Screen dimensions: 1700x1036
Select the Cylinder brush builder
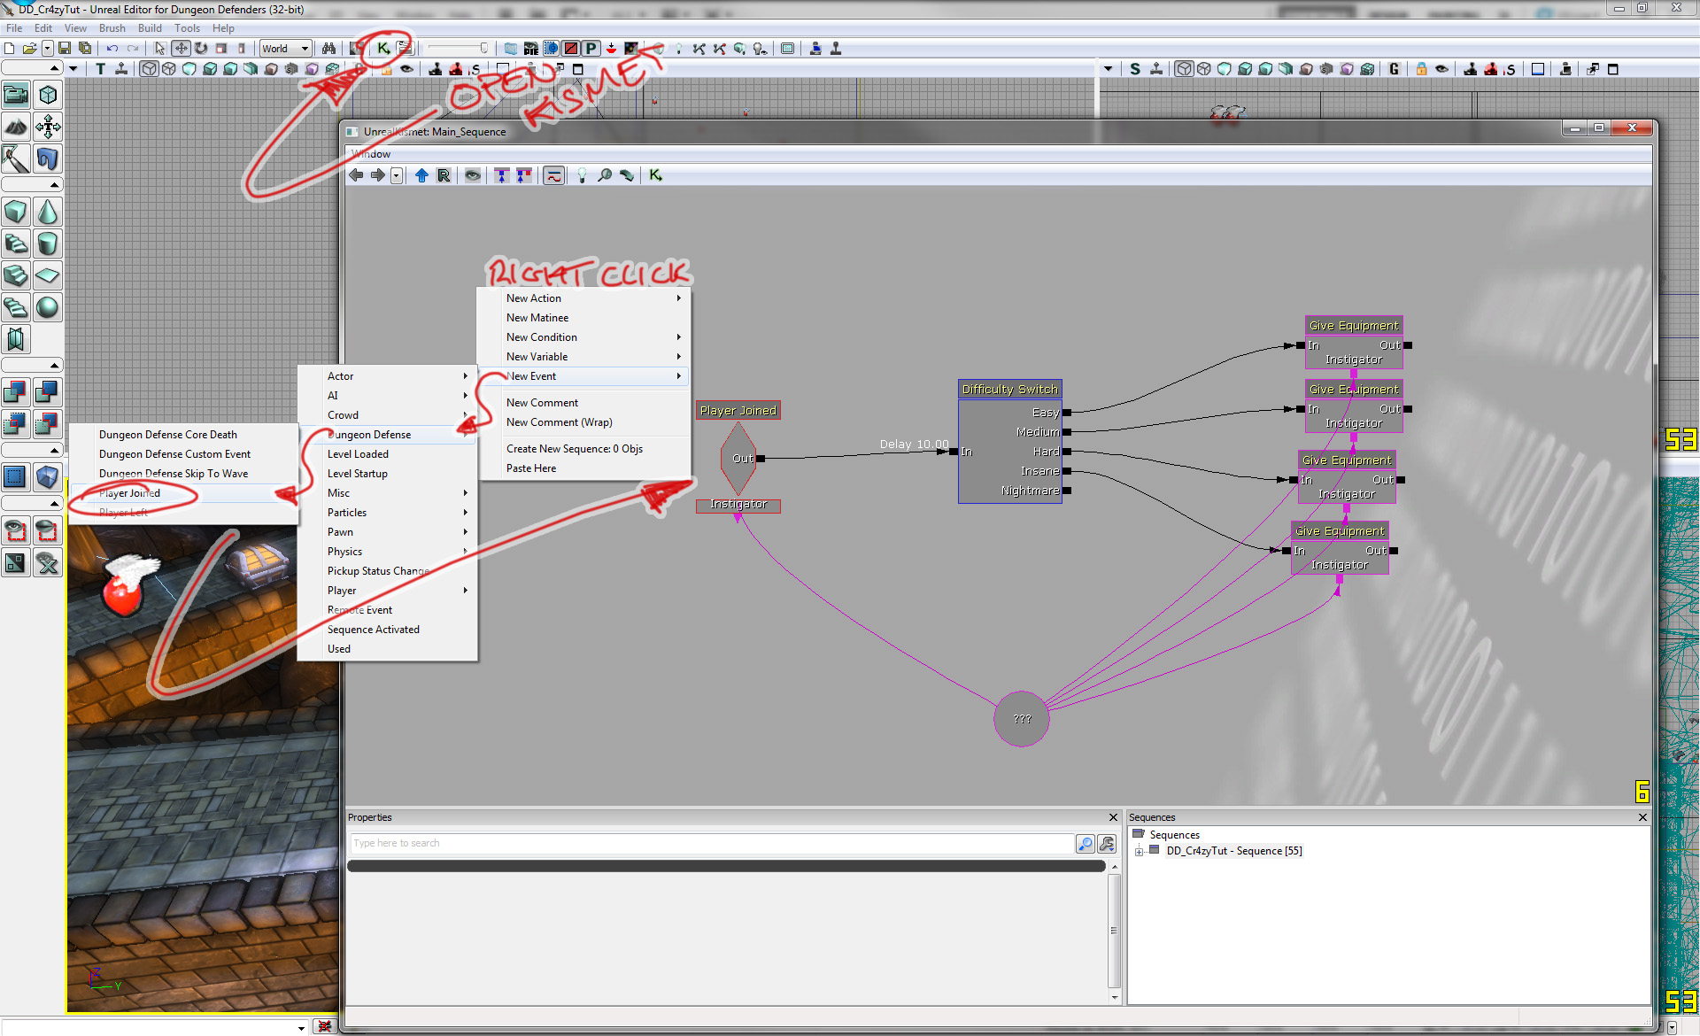pyautogui.click(x=48, y=244)
